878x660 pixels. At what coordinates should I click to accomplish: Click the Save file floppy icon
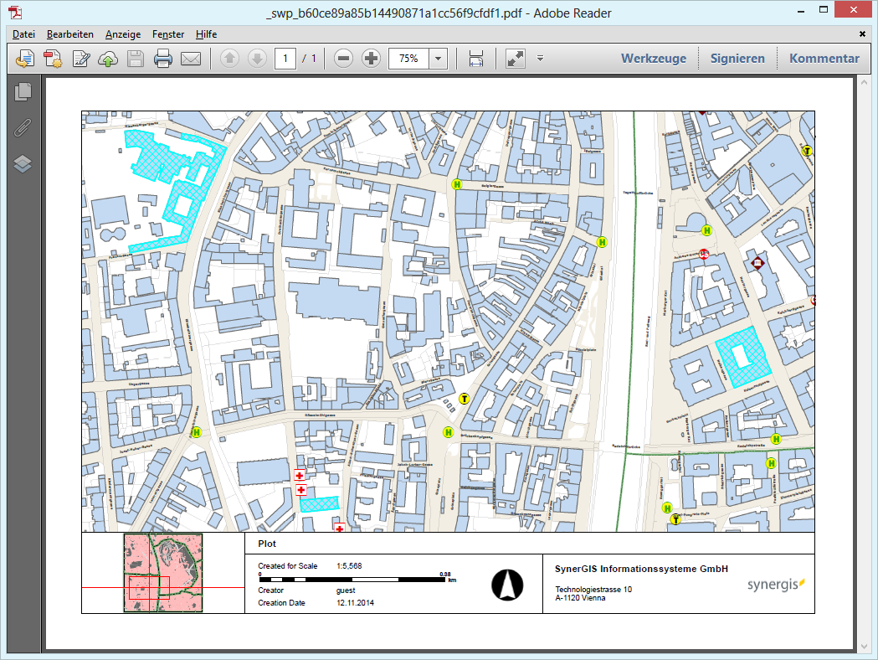click(x=135, y=59)
